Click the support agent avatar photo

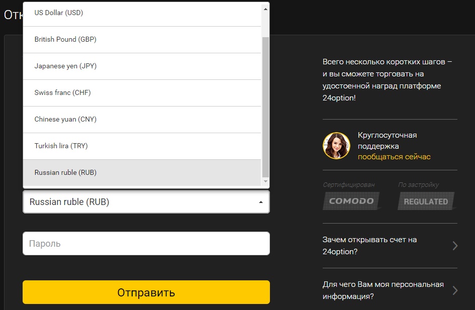(x=336, y=146)
